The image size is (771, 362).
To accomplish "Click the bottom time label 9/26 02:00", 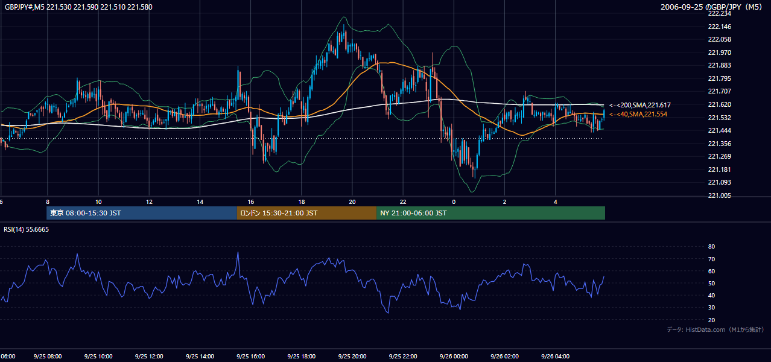I will tap(504, 357).
